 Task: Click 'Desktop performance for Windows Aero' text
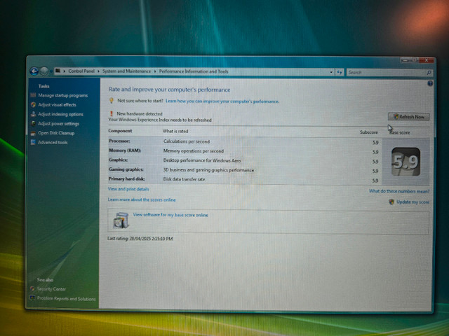[x=202, y=160]
